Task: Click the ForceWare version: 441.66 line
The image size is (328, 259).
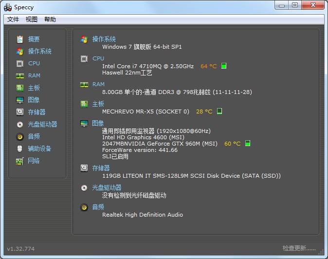Action: 140,150
